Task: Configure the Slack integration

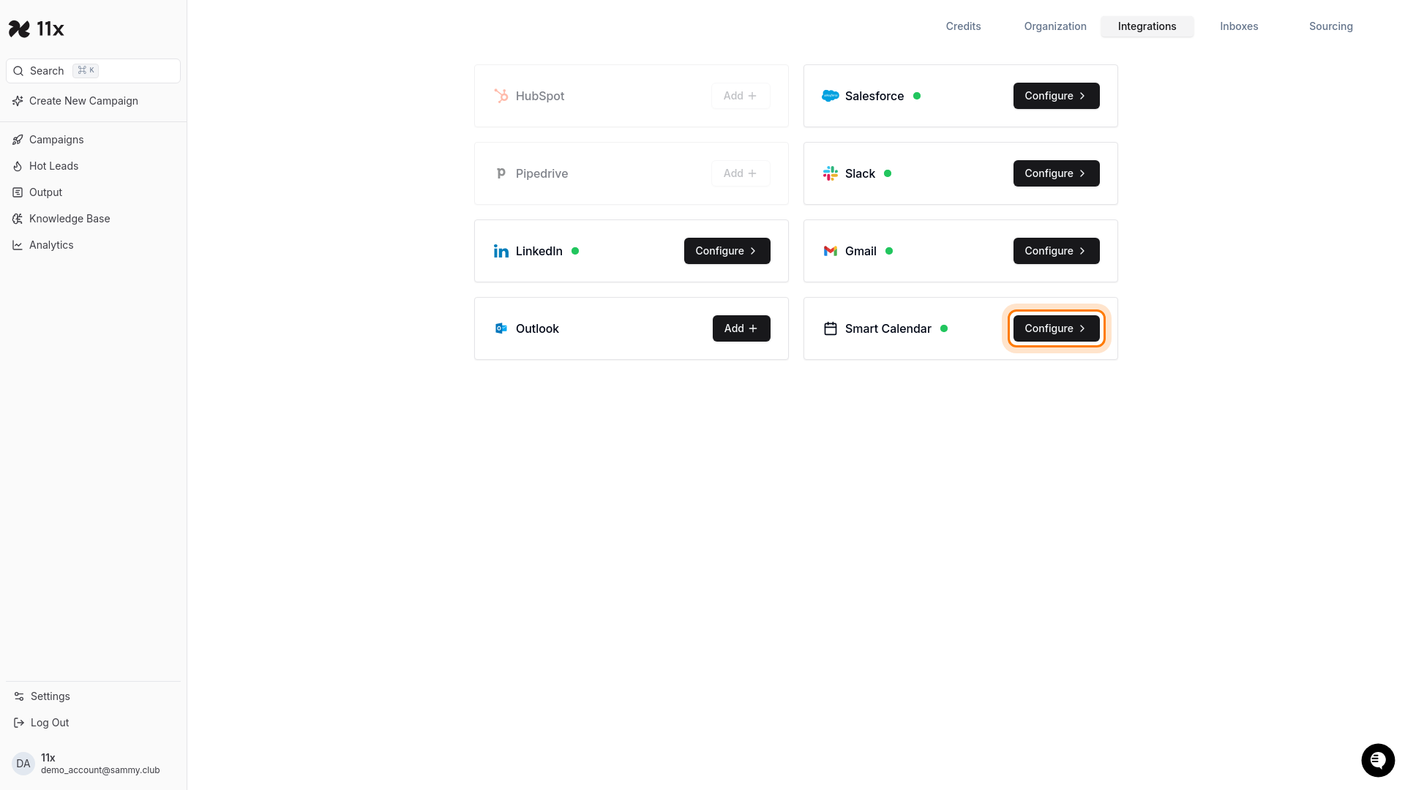Action: 1056,173
